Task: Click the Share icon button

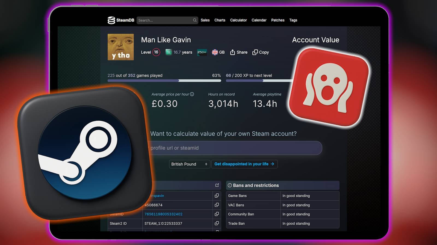Action: 232,52
